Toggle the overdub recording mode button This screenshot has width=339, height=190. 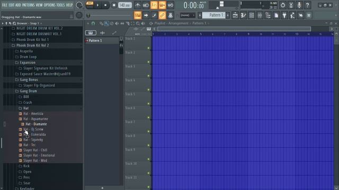click(162, 5)
